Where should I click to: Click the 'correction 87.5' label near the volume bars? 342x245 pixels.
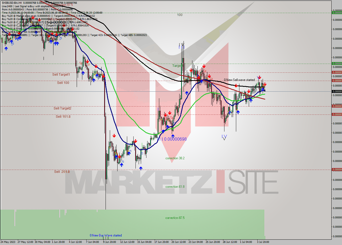point(175,218)
